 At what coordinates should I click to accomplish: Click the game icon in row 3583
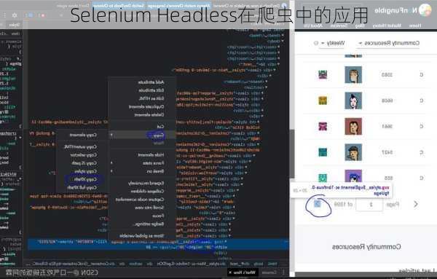pos(323,75)
